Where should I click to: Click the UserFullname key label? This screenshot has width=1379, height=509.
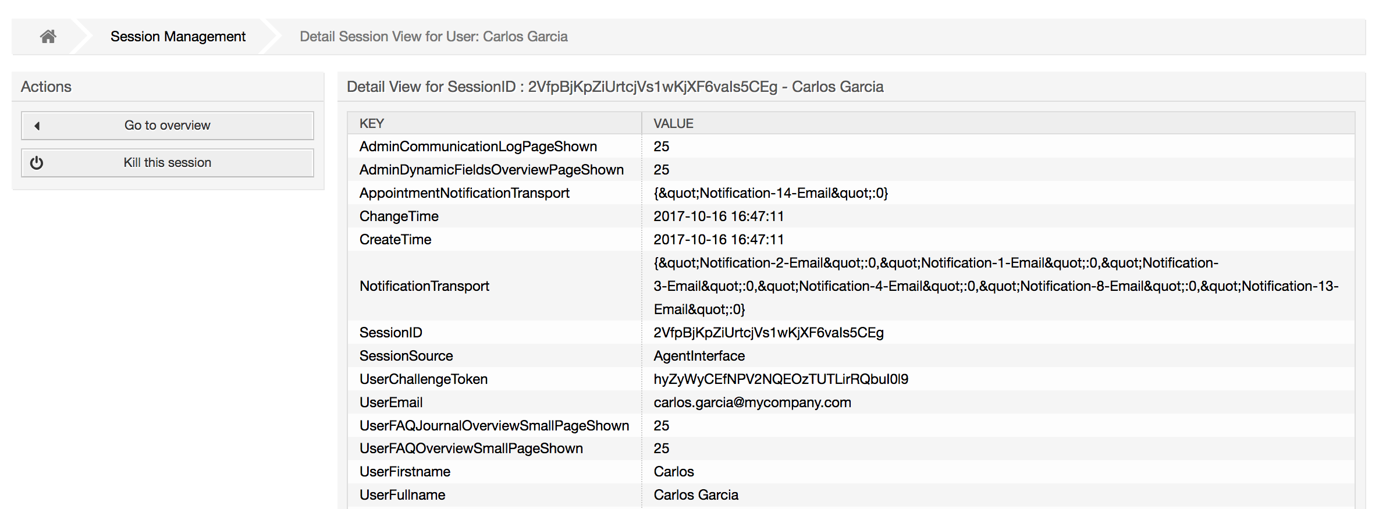point(402,494)
